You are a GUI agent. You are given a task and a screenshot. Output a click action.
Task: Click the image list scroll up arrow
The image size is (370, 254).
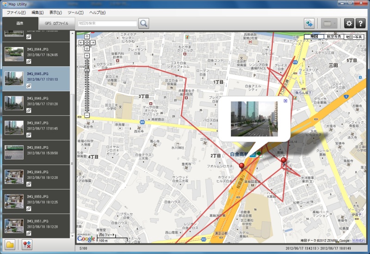[73, 33]
